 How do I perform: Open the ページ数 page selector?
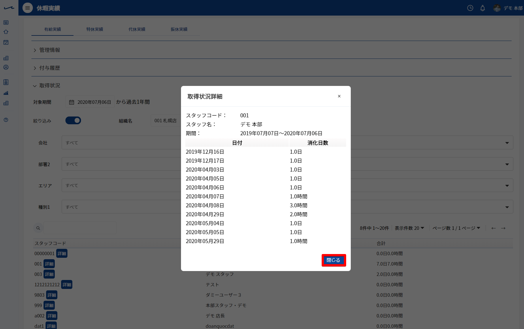coord(456,228)
